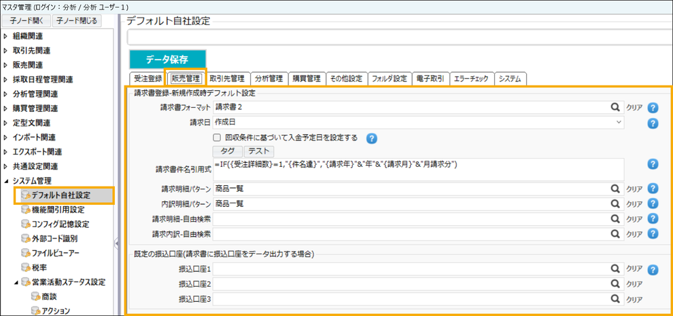673x316 pixels.
Task: Expand the 販売関連 tree node
Action: click(x=5, y=65)
